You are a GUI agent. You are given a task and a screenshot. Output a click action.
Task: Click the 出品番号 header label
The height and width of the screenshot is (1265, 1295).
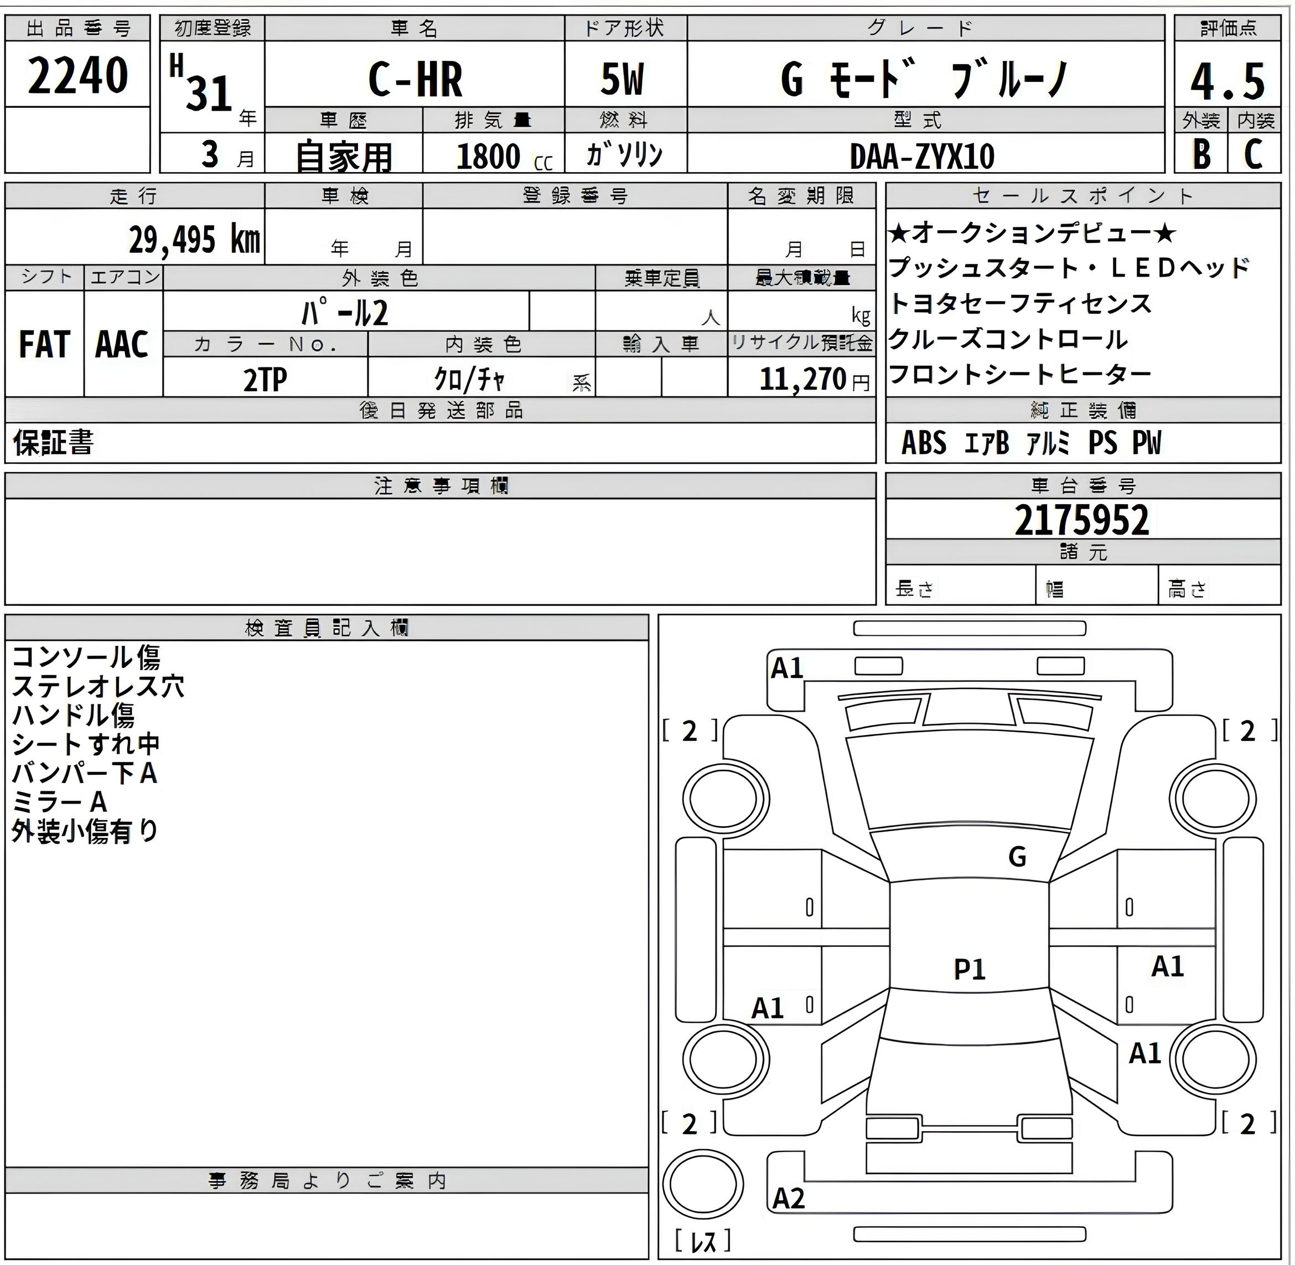click(x=77, y=29)
